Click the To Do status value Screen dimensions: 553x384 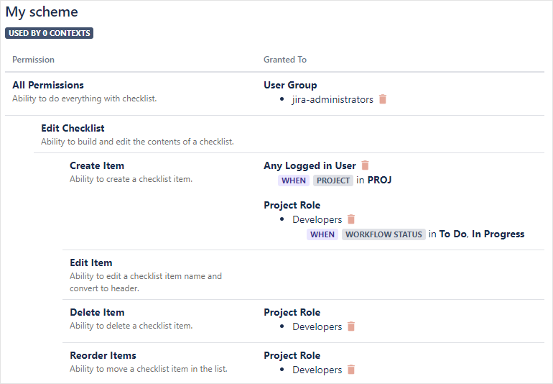click(x=452, y=234)
